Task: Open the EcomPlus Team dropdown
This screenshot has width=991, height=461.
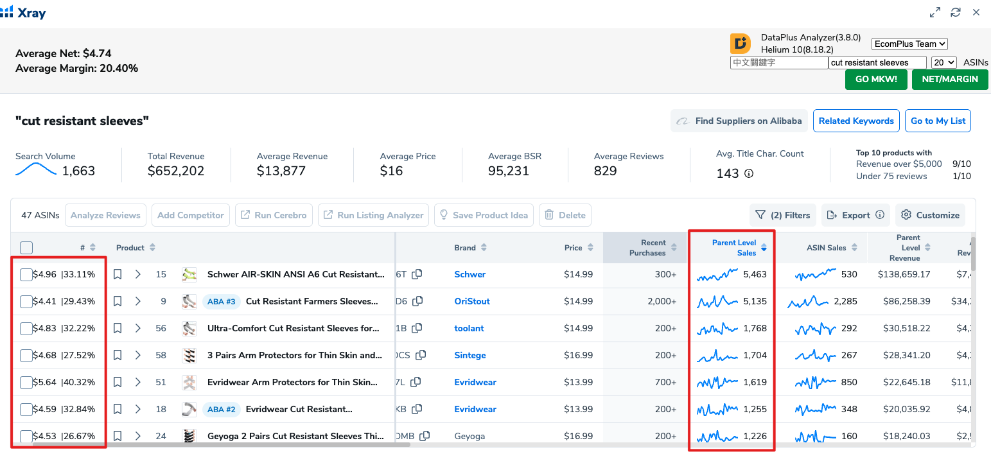Action: 909,44
